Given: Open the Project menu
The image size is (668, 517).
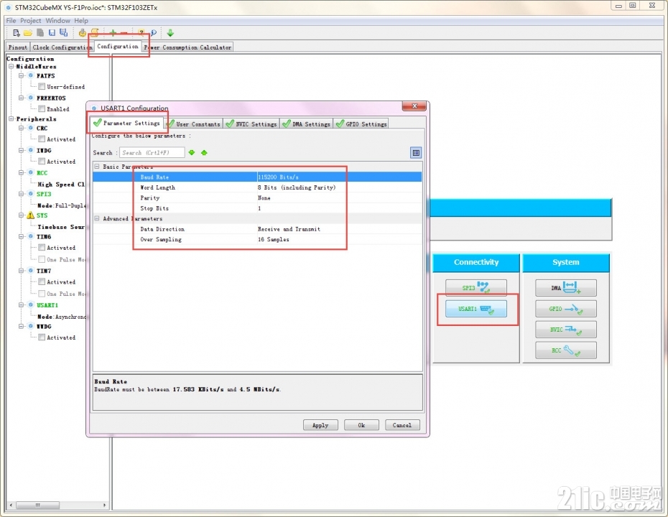Looking at the screenshot, I should click(x=31, y=20).
